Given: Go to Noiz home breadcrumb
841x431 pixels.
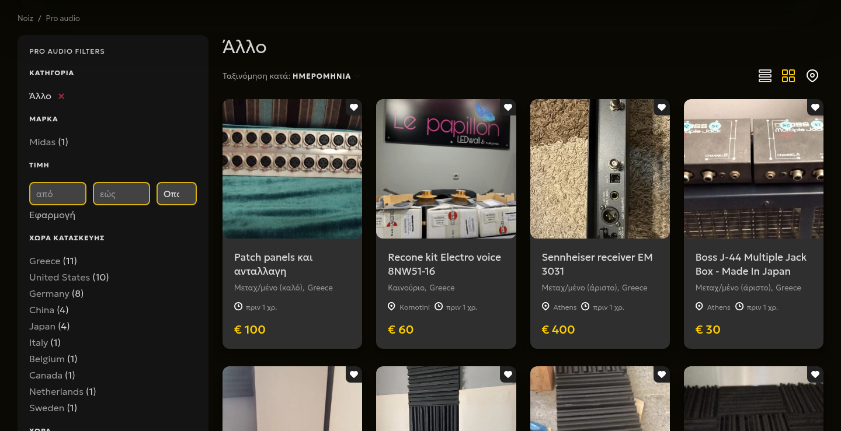Looking at the screenshot, I should click(x=25, y=19).
